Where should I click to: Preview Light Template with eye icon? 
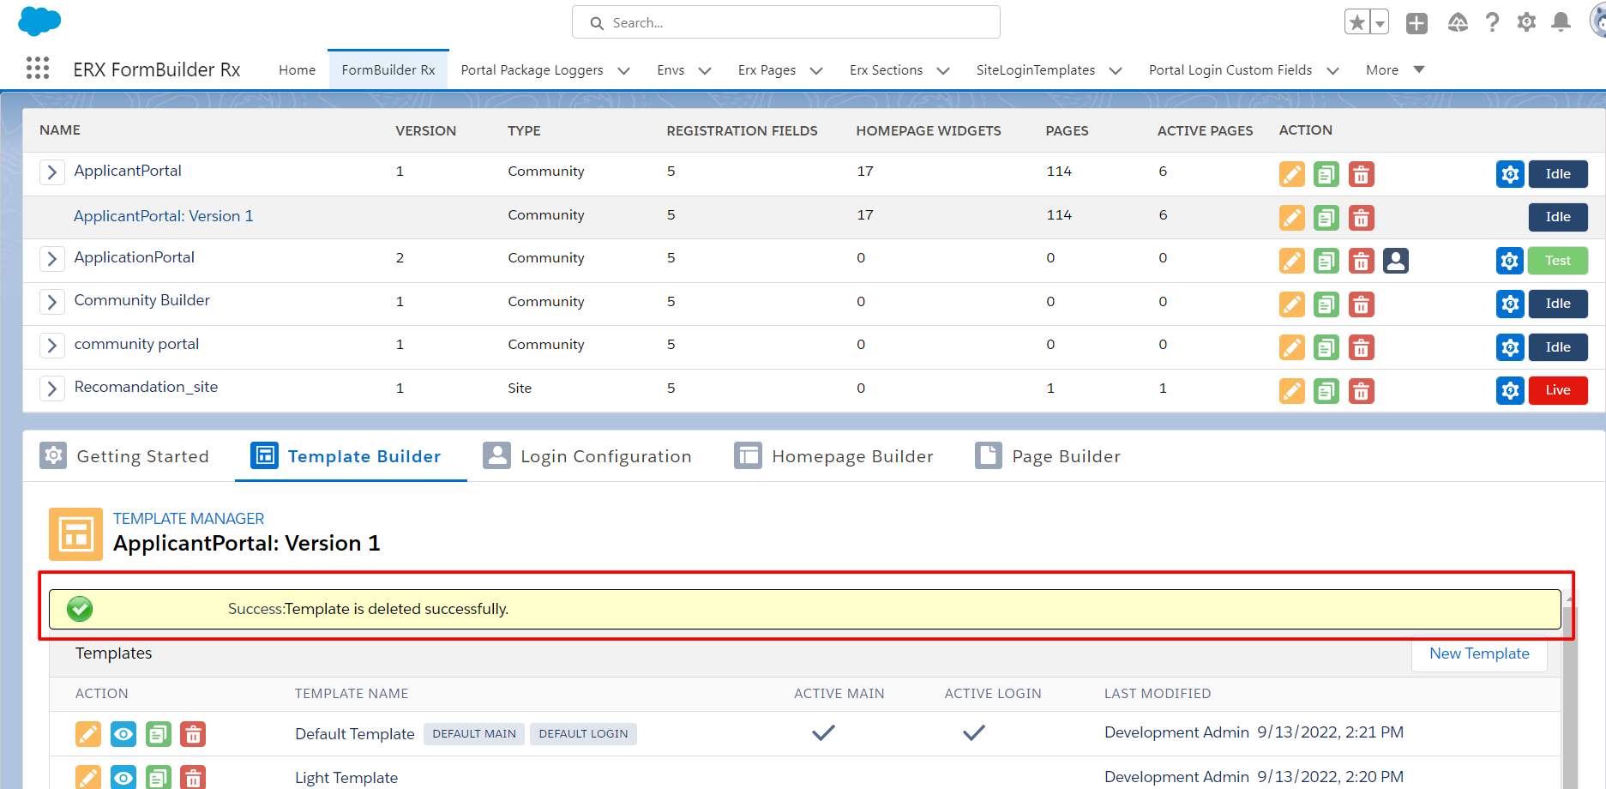[123, 778]
